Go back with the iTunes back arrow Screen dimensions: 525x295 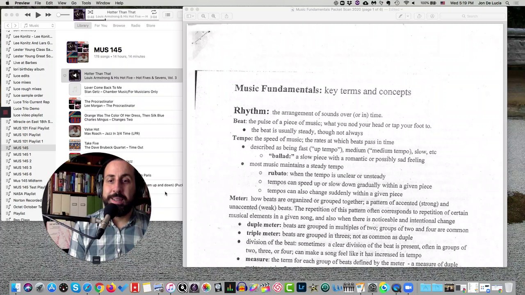click(x=8, y=25)
